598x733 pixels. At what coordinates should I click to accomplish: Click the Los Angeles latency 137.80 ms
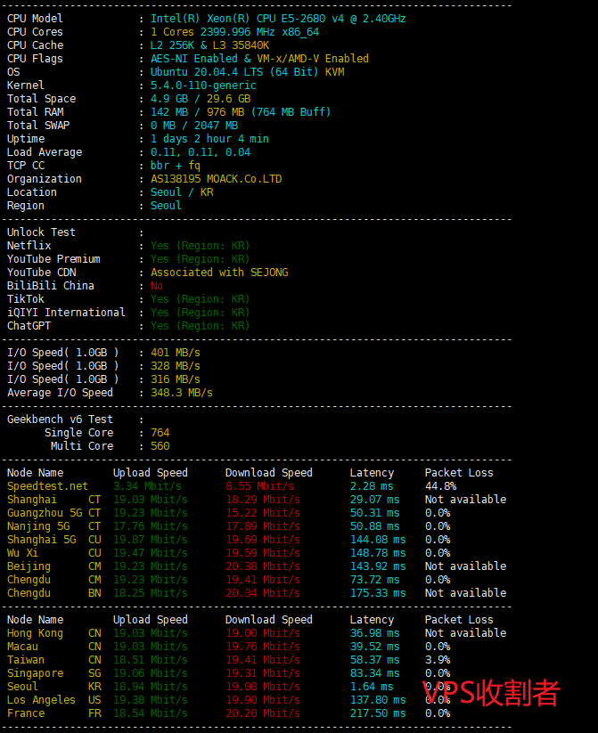(377, 700)
